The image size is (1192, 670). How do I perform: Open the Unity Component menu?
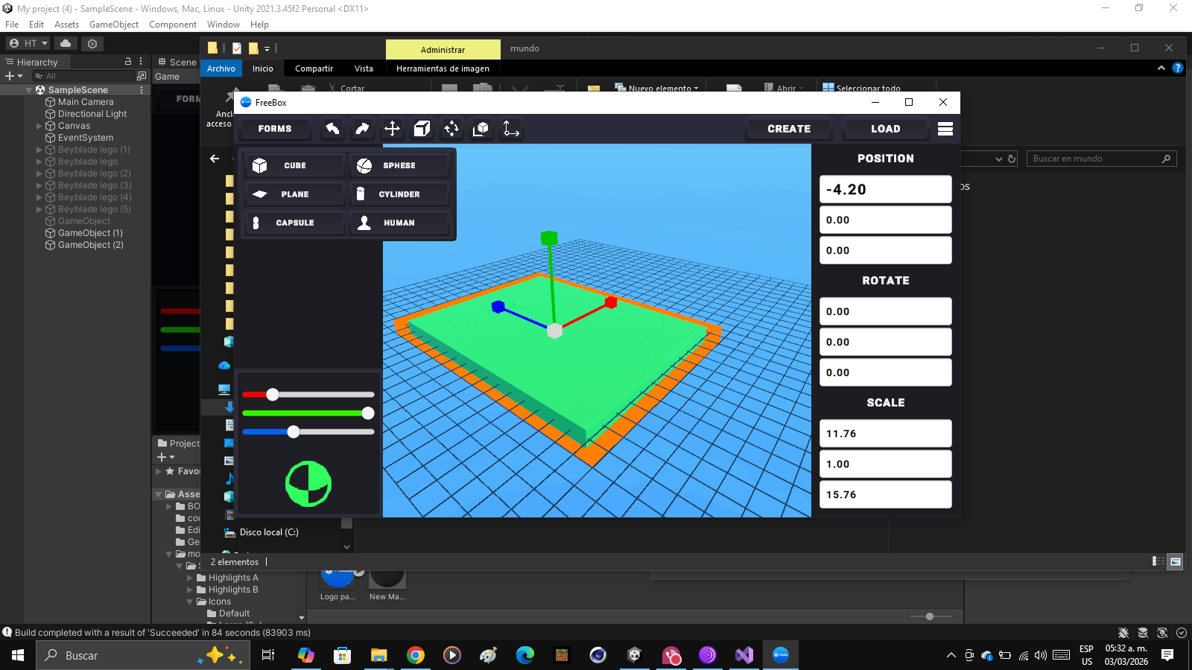coord(173,25)
